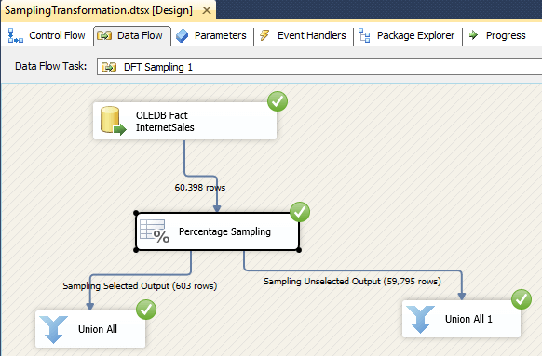Close the SamplingTransformation.dtsx design tab
The height and width of the screenshot is (356, 542).
click(x=207, y=10)
